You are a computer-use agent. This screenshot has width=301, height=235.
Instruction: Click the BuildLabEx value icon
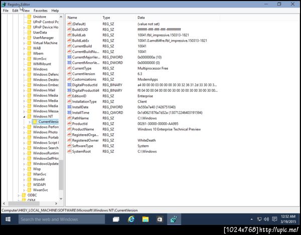pyautogui.click(x=69, y=41)
